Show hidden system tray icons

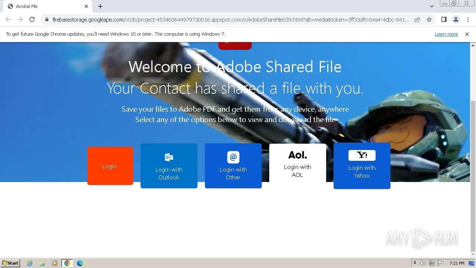pyautogui.click(x=415, y=263)
